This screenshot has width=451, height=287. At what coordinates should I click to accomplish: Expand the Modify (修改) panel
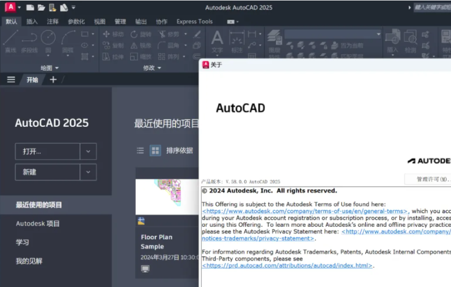coord(152,68)
